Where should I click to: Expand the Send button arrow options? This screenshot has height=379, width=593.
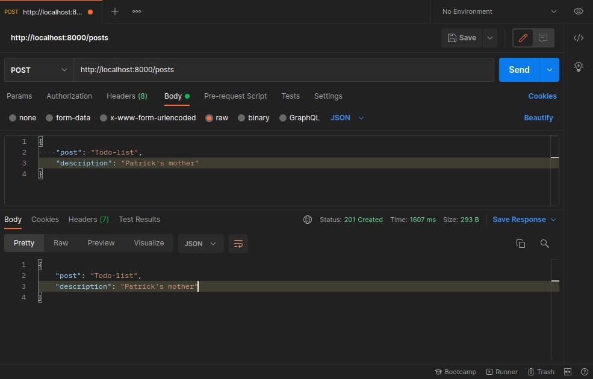click(550, 70)
